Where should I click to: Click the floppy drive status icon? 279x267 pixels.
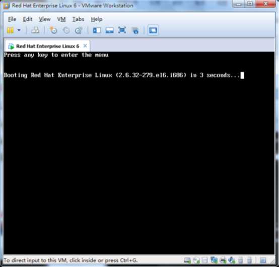point(205,260)
